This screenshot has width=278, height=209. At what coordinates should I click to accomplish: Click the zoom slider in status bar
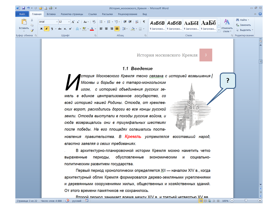click(x=246, y=201)
